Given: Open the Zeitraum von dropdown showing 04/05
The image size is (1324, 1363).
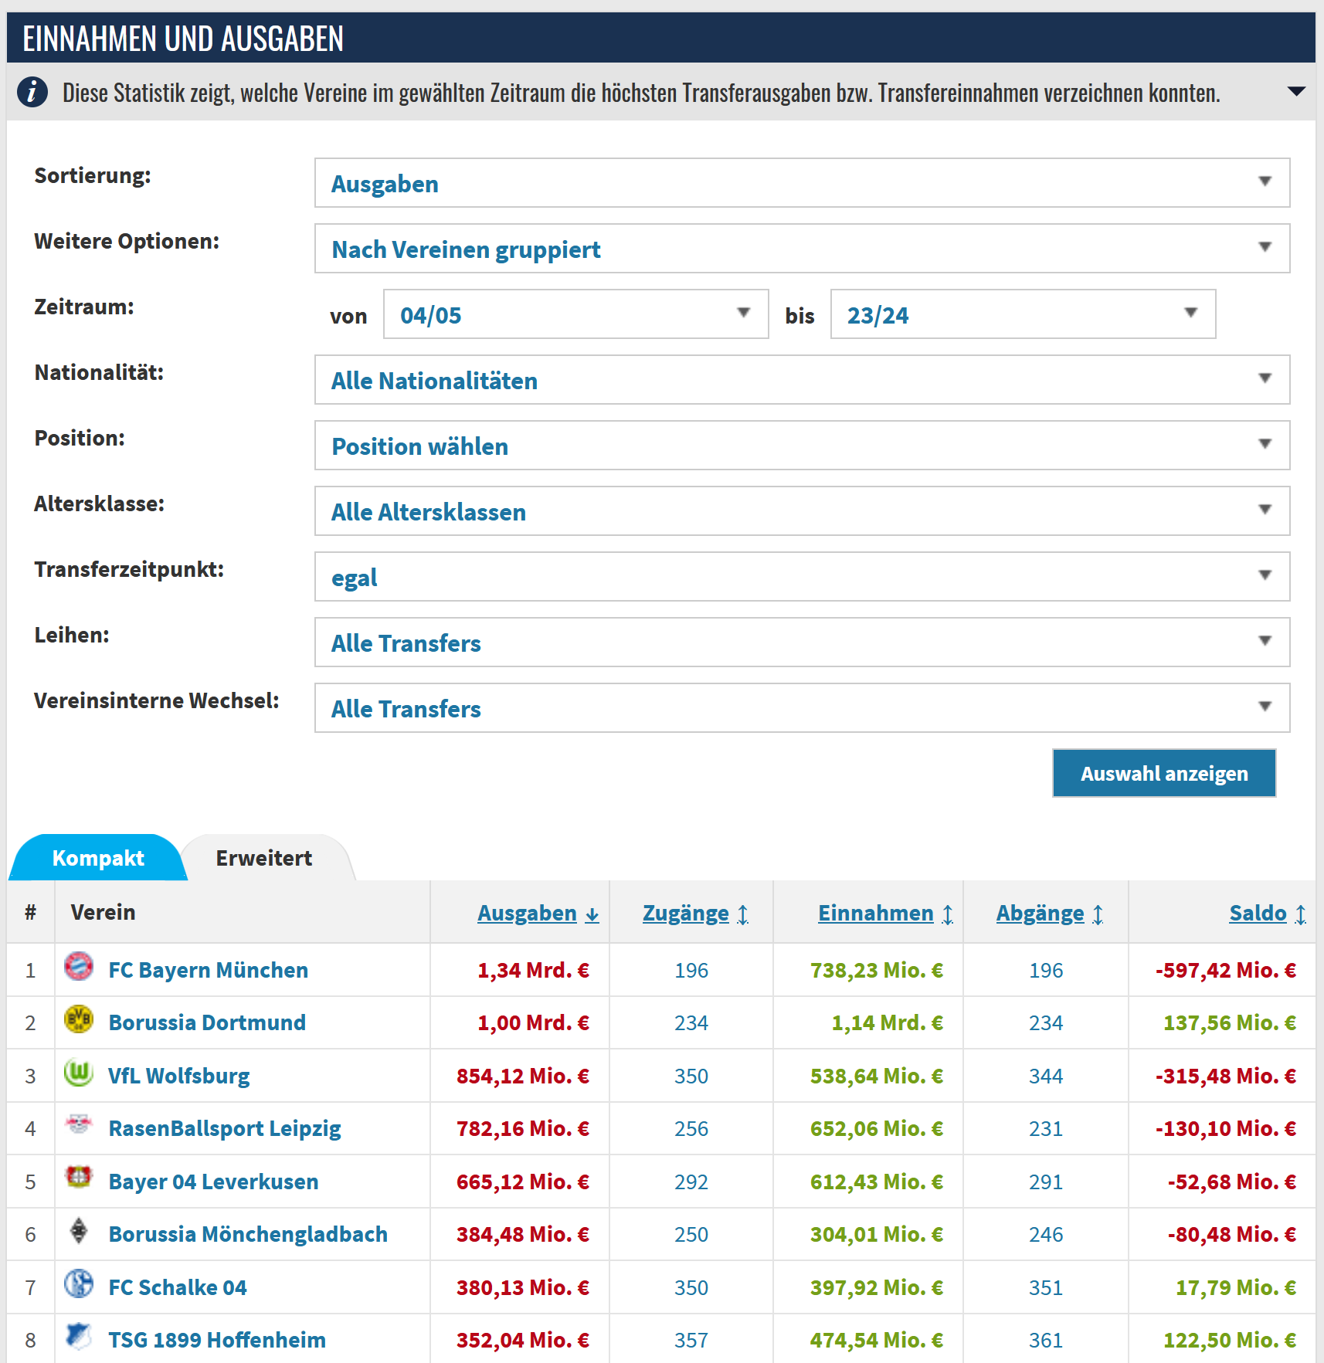Looking at the screenshot, I should [576, 314].
